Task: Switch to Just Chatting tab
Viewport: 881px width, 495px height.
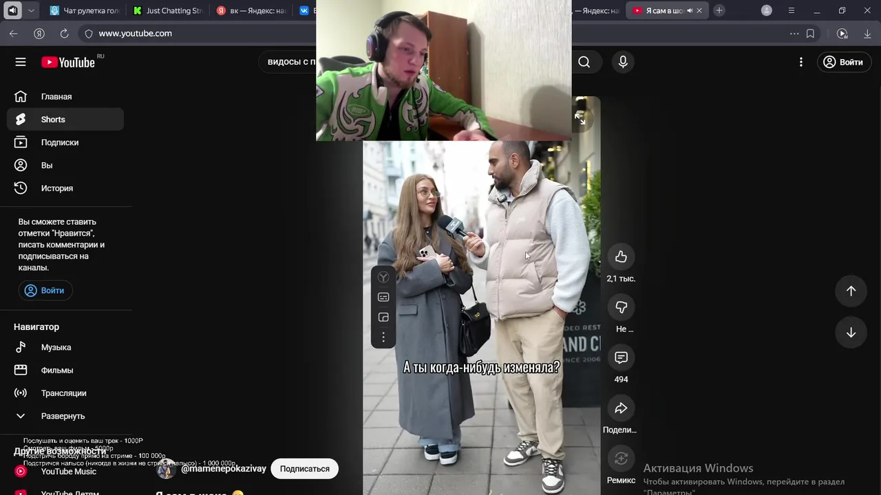Action: (x=169, y=10)
